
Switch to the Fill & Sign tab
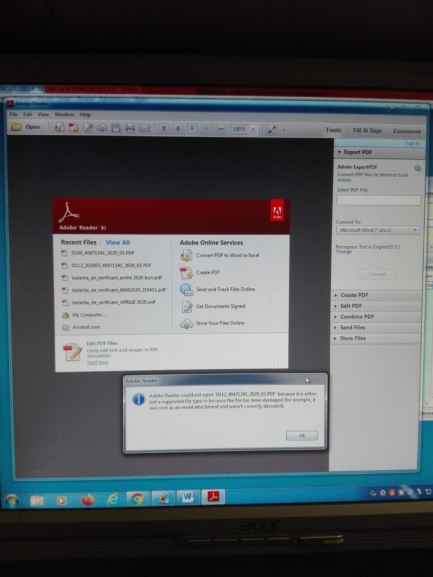[x=367, y=131]
